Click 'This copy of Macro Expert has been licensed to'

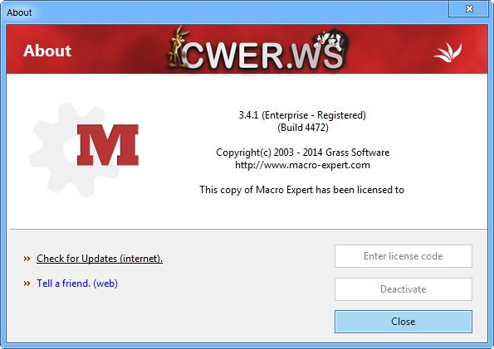click(x=302, y=190)
